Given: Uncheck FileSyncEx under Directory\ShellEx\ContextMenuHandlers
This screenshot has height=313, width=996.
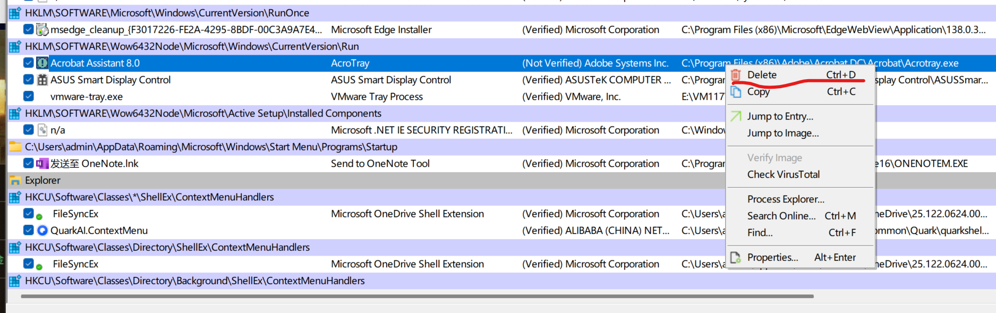Looking at the screenshot, I should pos(29,263).
